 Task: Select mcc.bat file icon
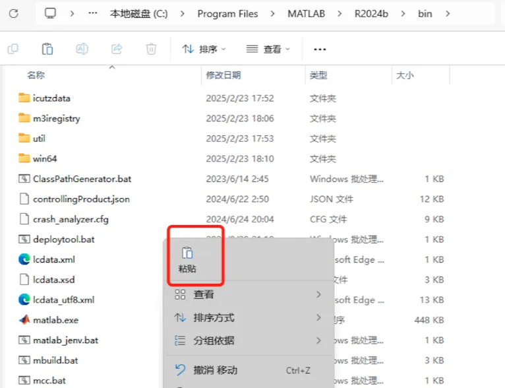[x=24, y=380]
